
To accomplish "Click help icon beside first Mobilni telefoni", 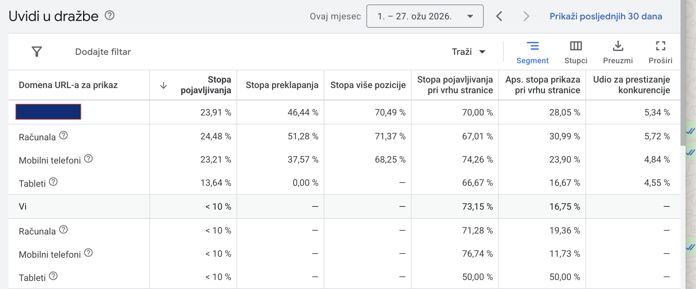I will pos(89,159).
